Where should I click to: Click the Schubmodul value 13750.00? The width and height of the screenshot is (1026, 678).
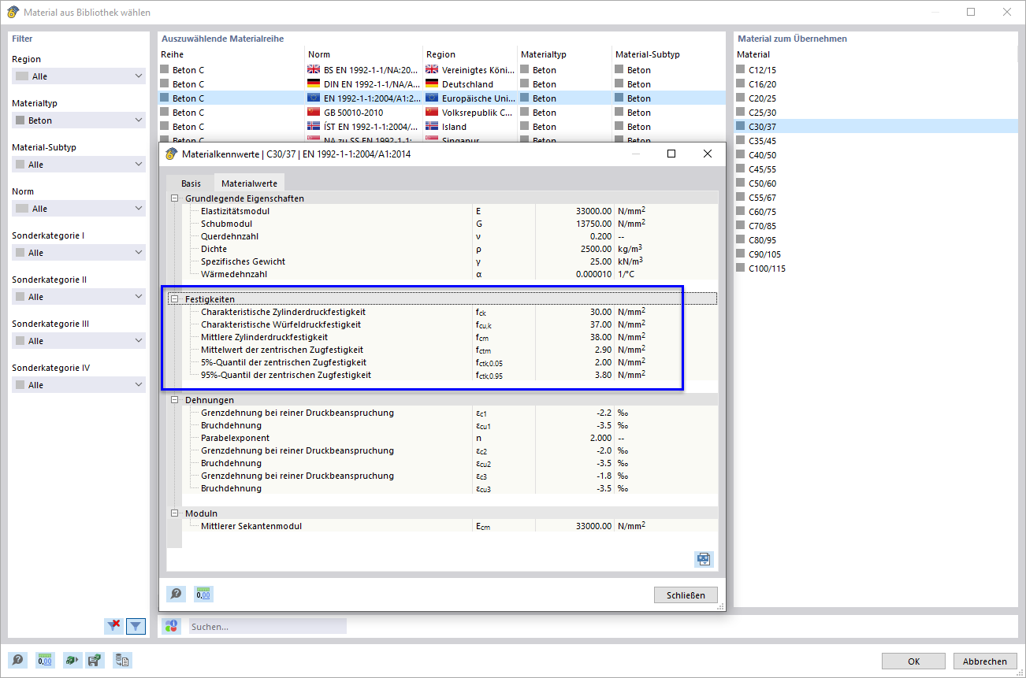[x=592, y=224]
